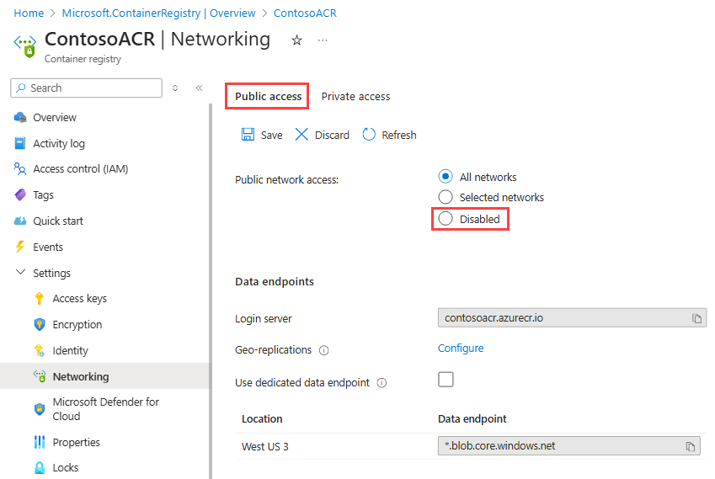Favorite the registry with the star icon
This screenshot has width=715, height=479.
pyautogui.click(x=296, y=40)
